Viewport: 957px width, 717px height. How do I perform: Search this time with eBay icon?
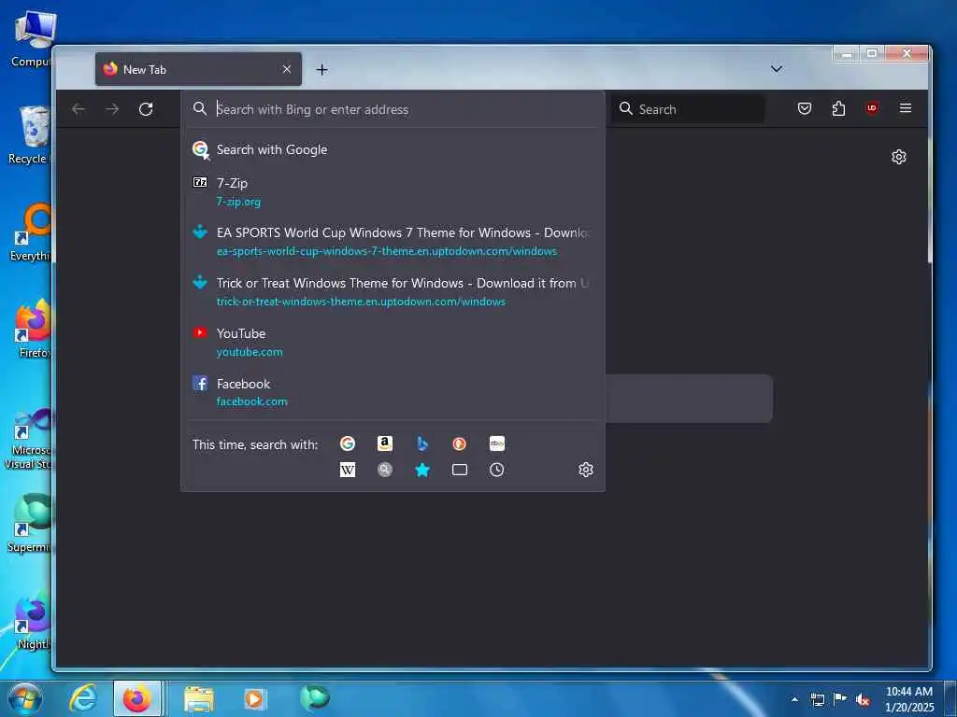497,443
